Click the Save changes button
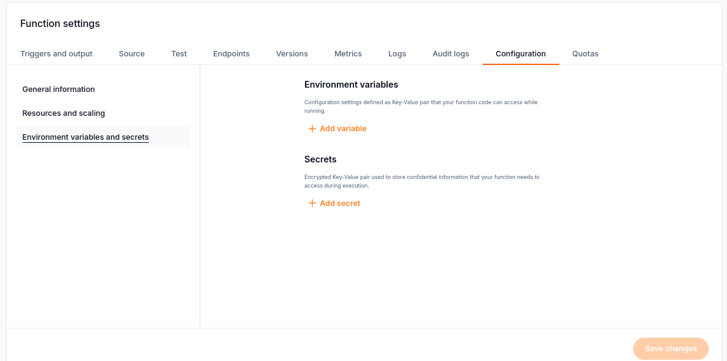Viewport: 727px width, 361px height. click(x=671, y=349)
